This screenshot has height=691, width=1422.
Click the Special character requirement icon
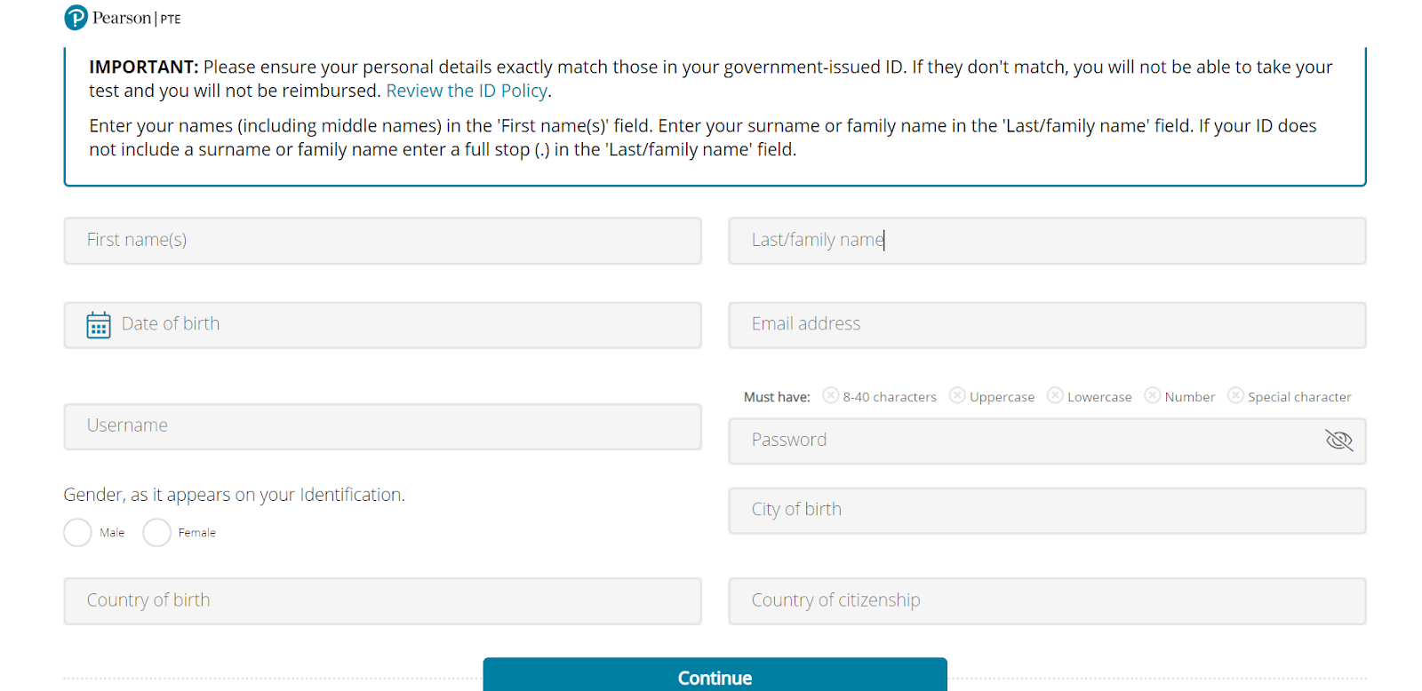tap(1235, 395)
